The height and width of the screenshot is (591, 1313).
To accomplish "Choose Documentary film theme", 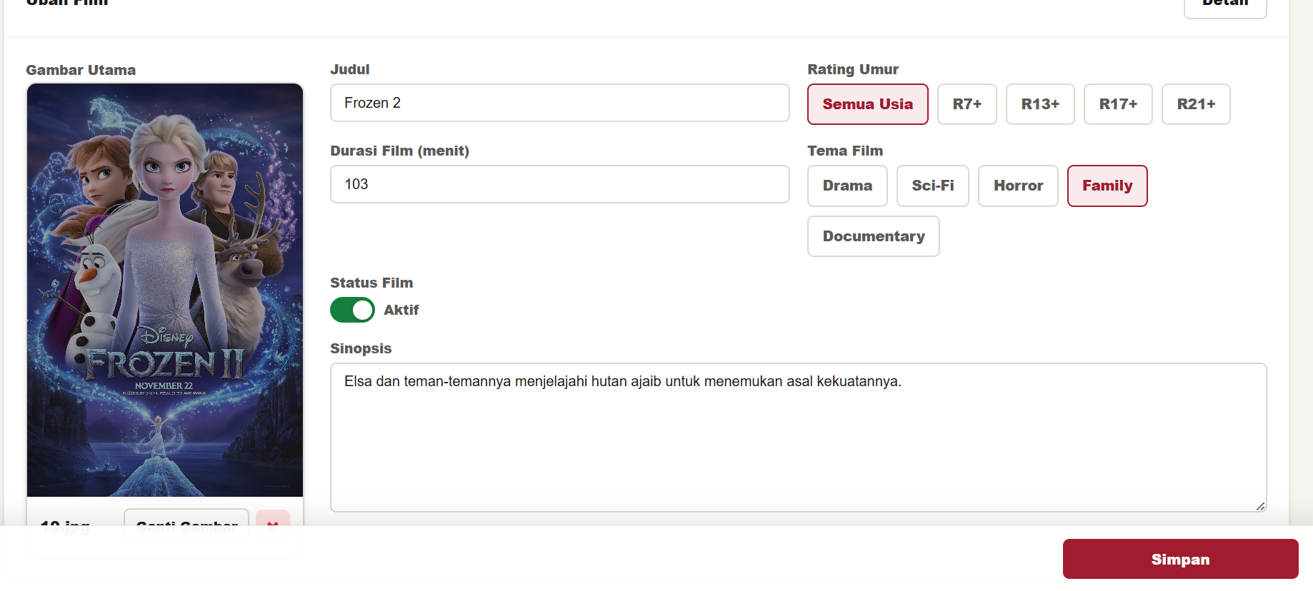I will [873, 236].
